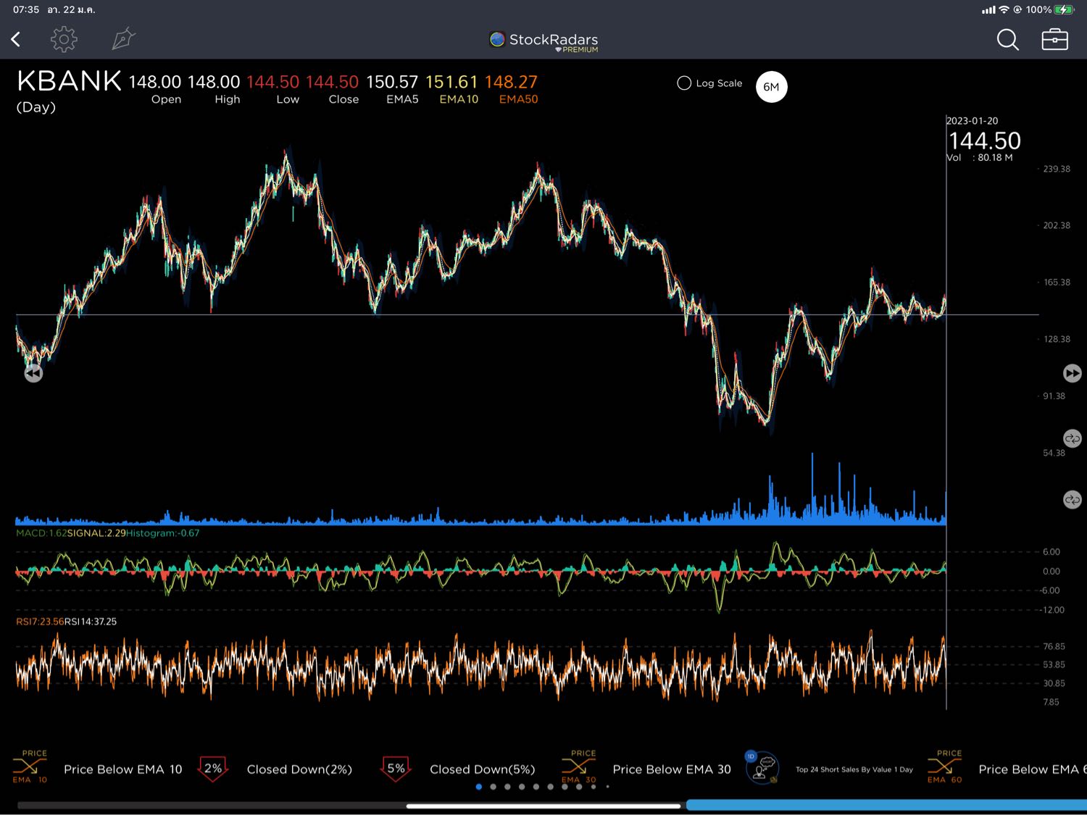Image resolution: width=1087 pixels, height=815 pixels.
Task: Tap the RSI7 and RSI14 readout label
Action: (x=66, y=622)
